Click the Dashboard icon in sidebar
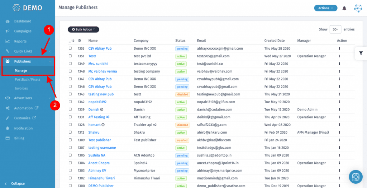Image resolution: width=367 pixels, height=188 pixels. click(8, 21)
